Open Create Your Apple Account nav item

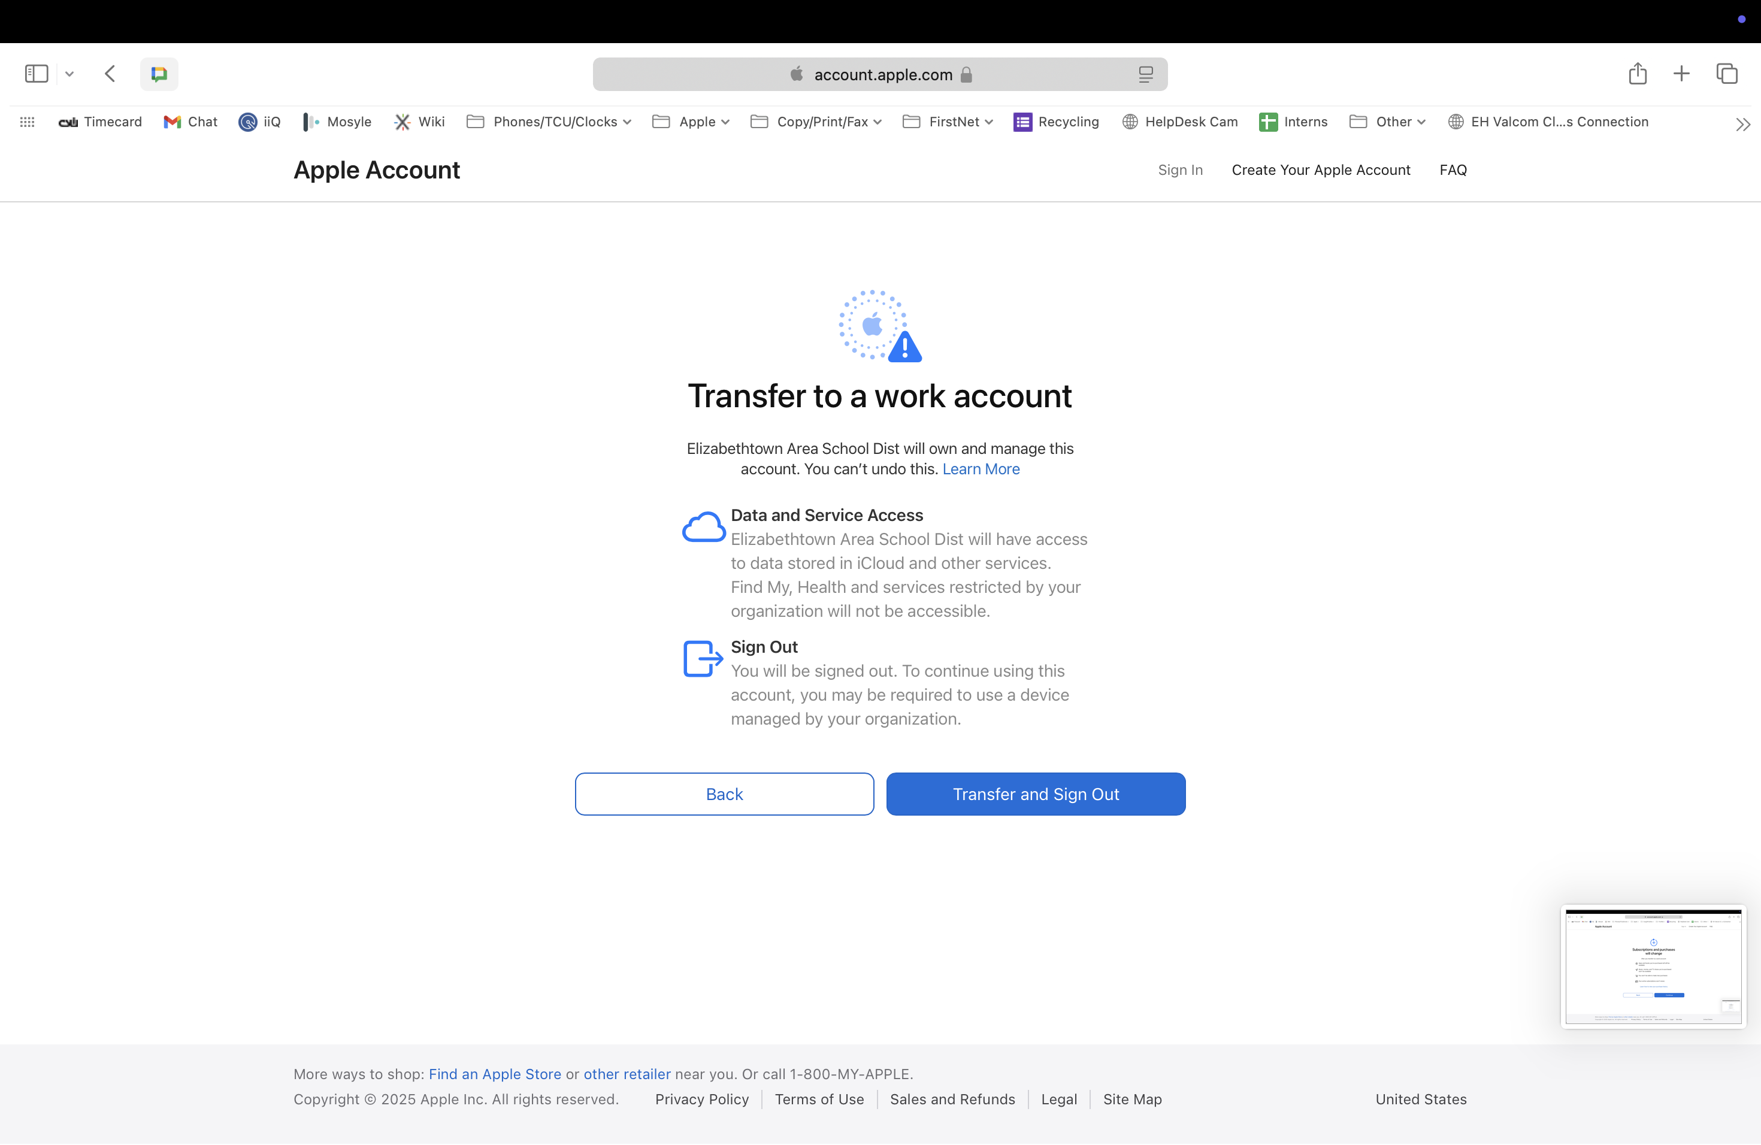coord(1321,170)
